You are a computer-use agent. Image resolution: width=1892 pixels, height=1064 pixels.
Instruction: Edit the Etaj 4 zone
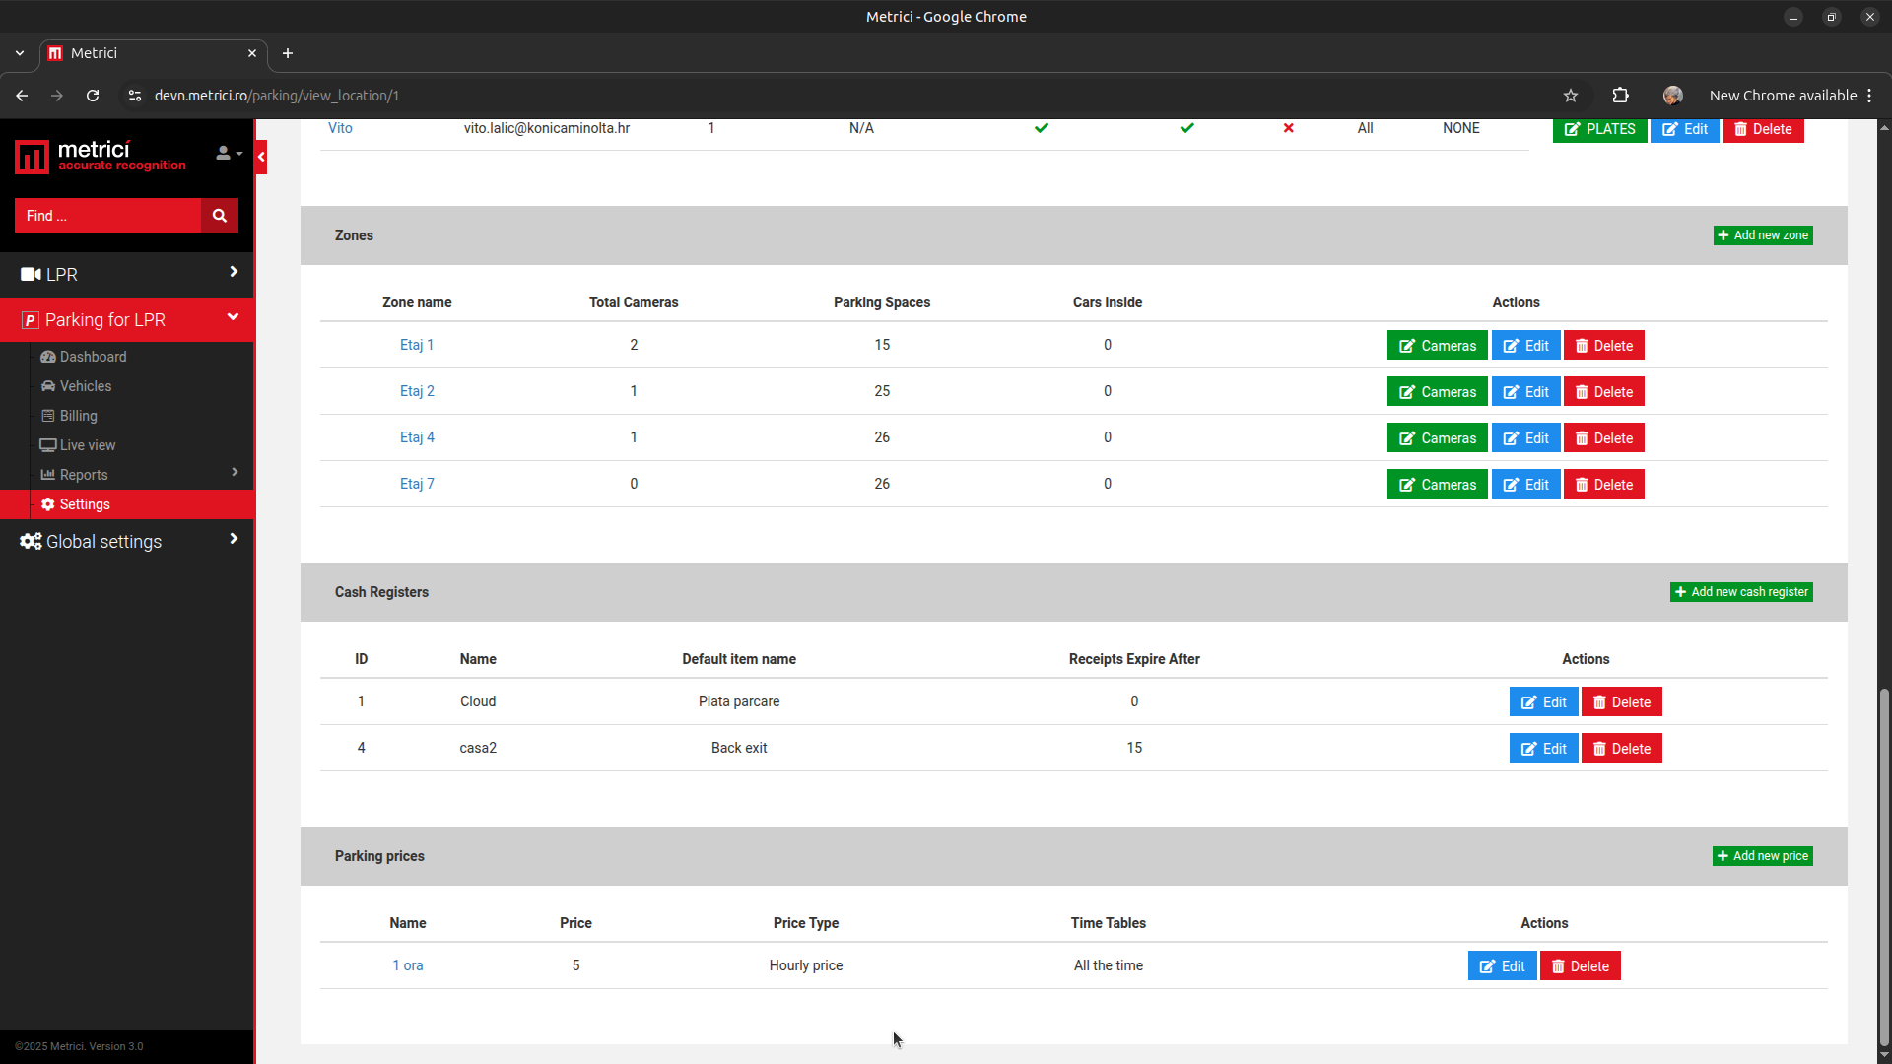pos(1525,438)
